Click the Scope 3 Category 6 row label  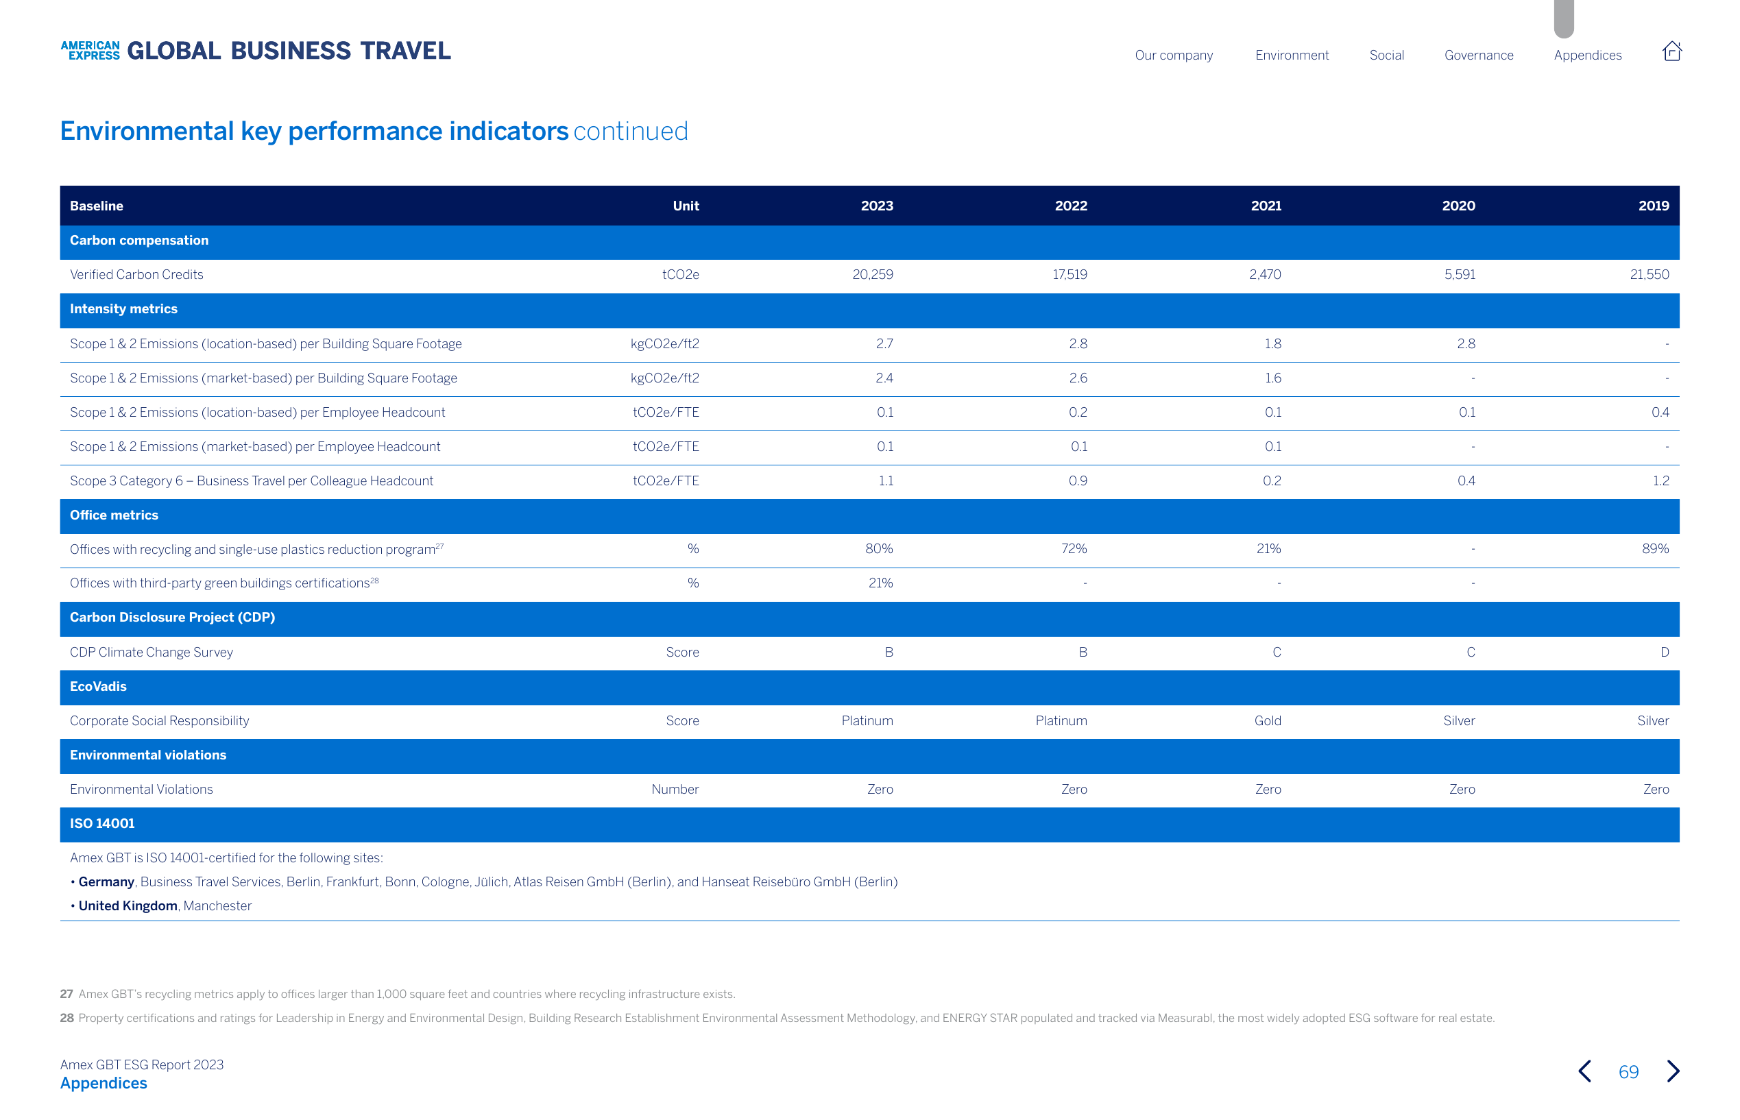[252, 481]
